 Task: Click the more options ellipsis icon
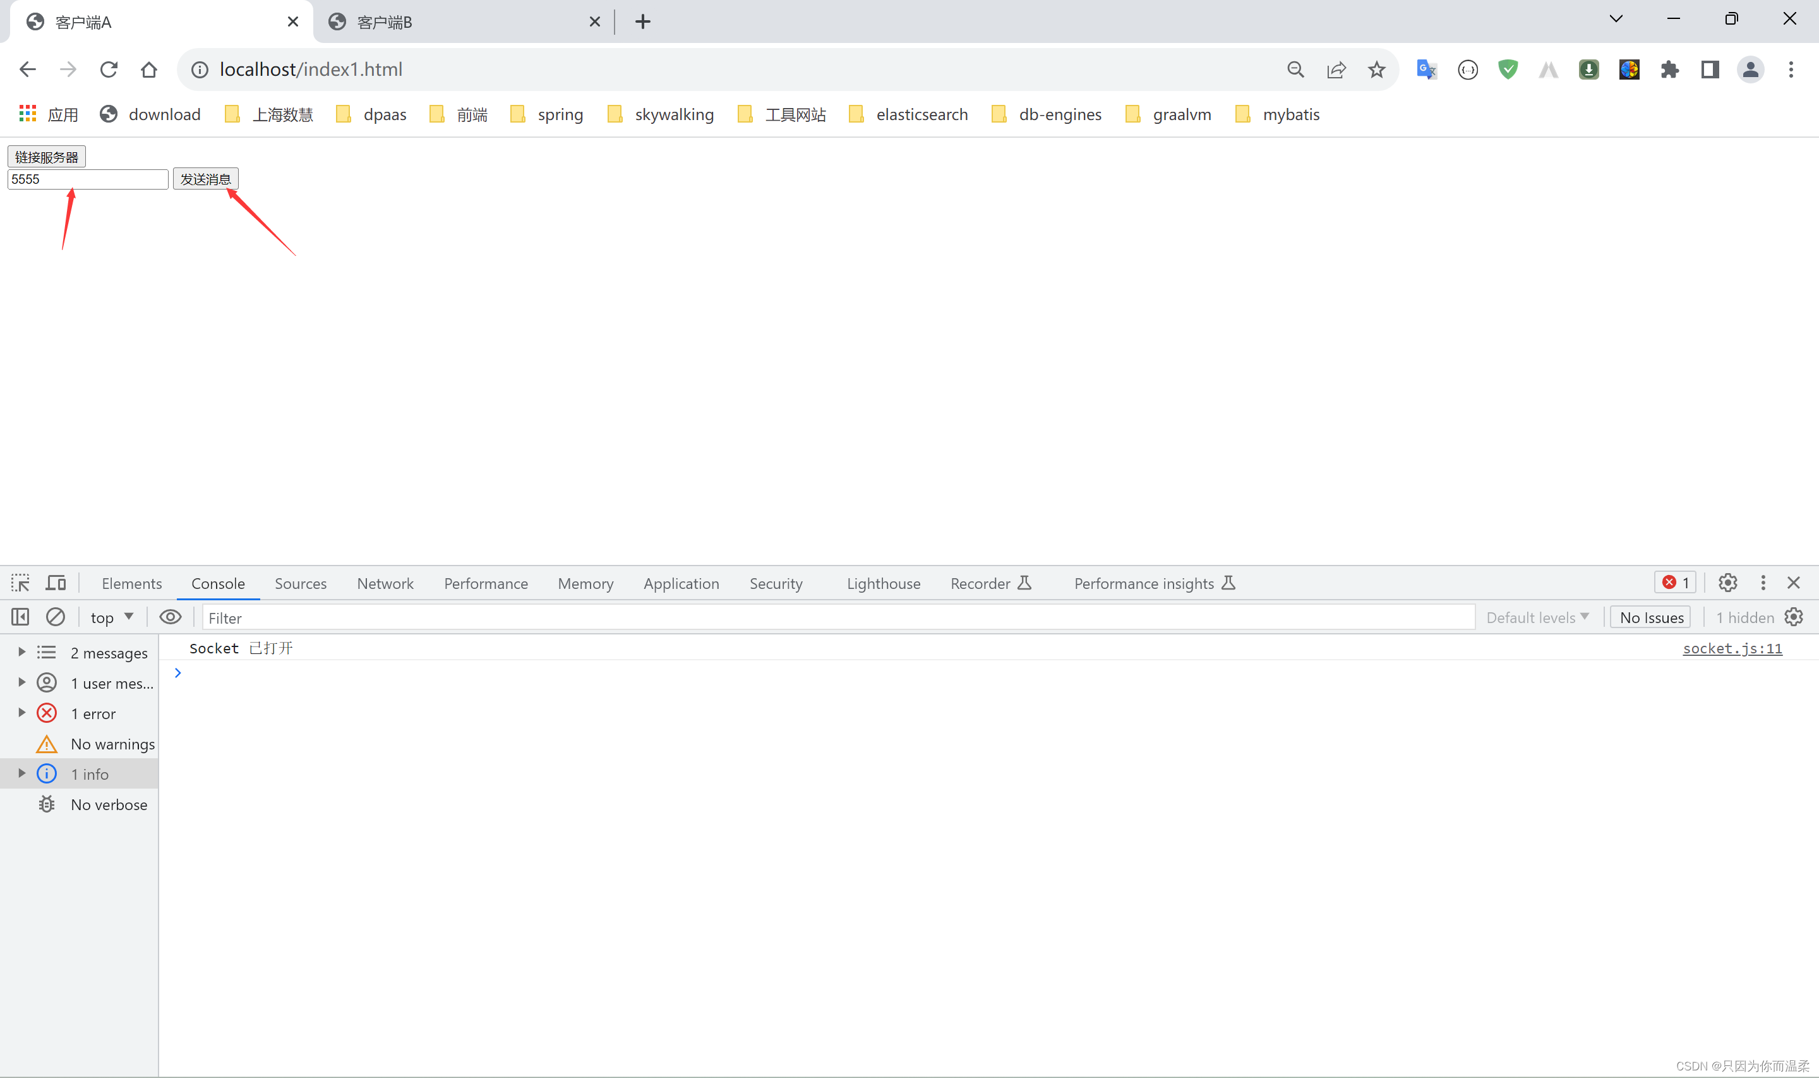coord(1763,583)
